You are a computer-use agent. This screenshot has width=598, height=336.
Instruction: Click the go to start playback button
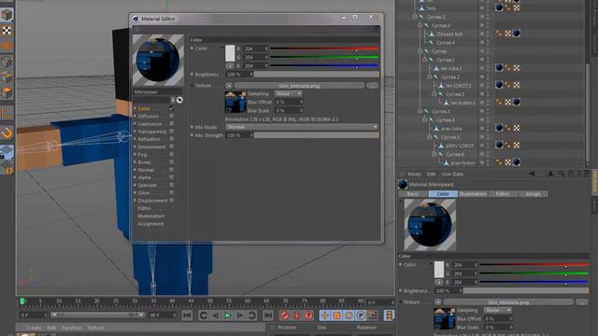coord(187,315)
